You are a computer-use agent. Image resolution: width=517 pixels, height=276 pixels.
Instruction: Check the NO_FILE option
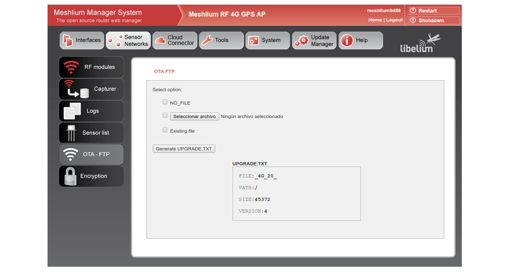click(x=165, y=102)
